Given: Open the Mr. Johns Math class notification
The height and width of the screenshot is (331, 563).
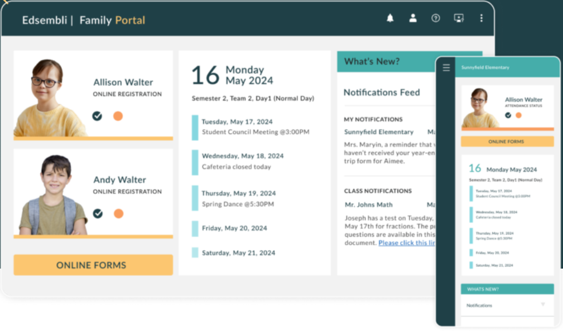Looking at the screenshot, I should tap(369, 205).
